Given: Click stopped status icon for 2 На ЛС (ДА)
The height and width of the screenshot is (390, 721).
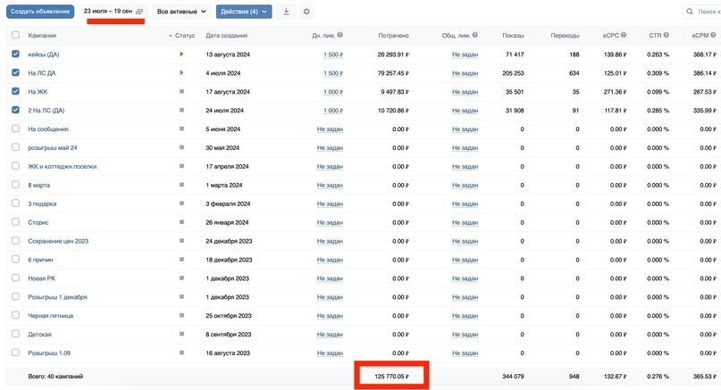Looking at the screenshot, I should pyautogui.click(x=181, y=111).
